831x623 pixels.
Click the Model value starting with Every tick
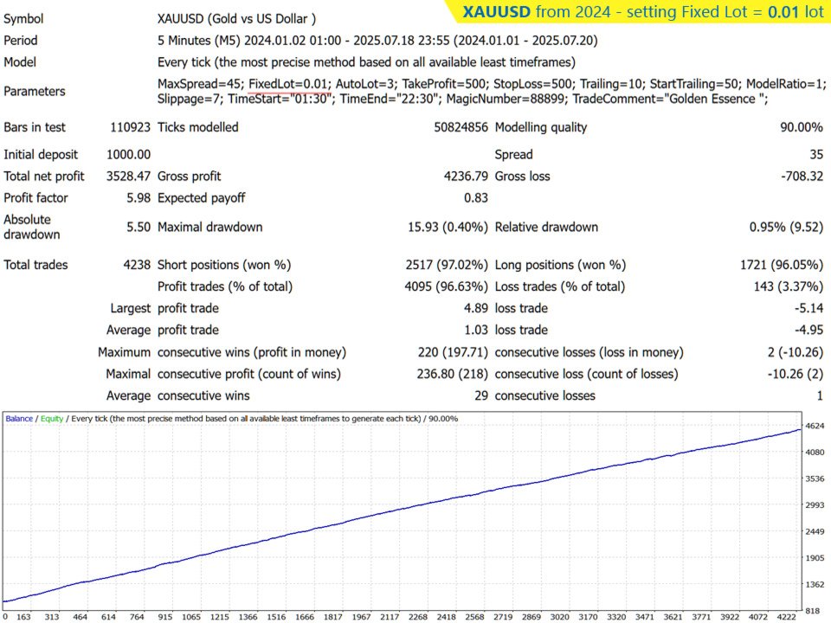click(366, 62)
